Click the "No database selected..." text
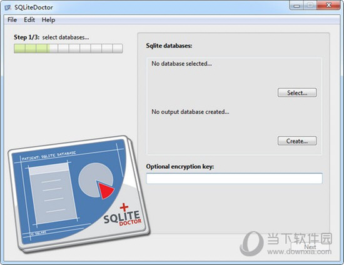This screenshot has width=344, height=265. click(181, 64)
